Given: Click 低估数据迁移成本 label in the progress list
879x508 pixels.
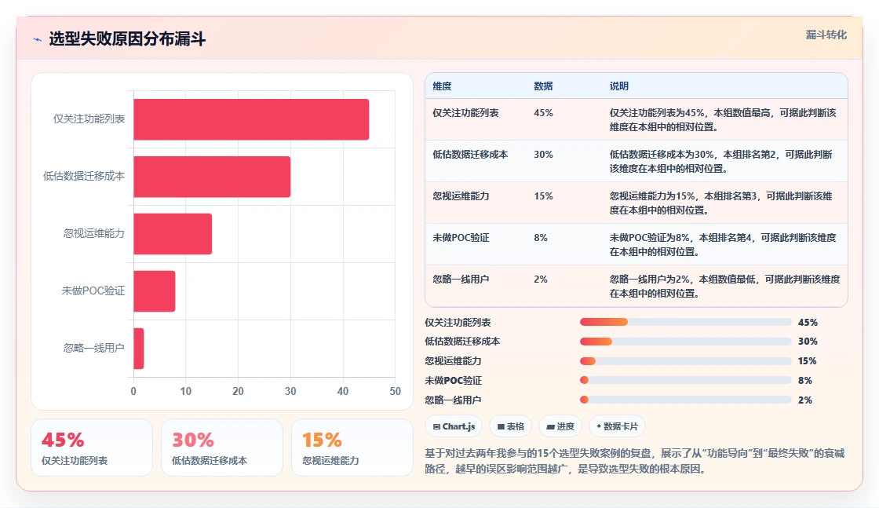Looking at the screenshot, I should (462, 342).
